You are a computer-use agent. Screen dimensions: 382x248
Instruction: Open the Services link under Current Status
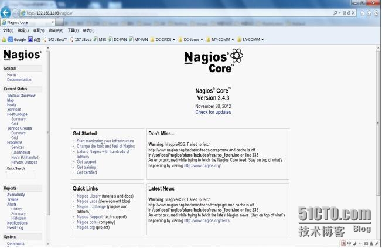14,110
